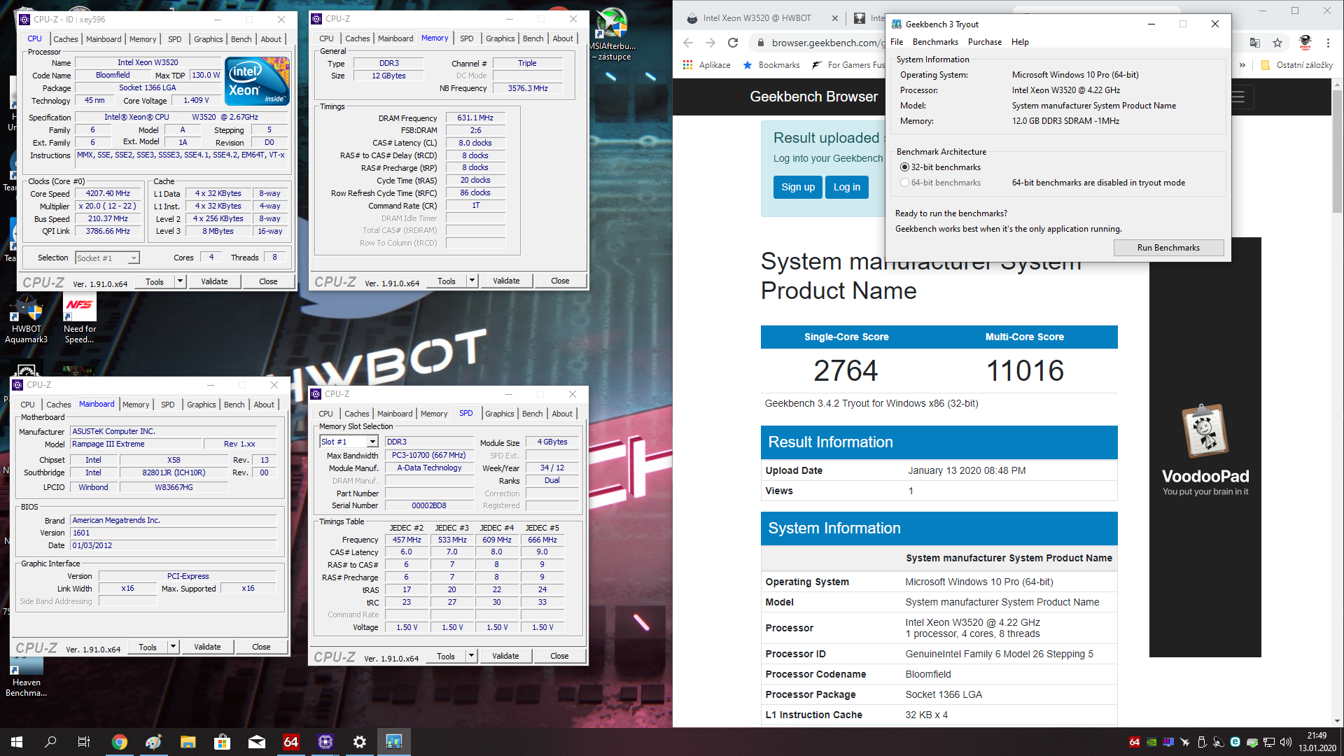The height and width of the screenshot is (756, 1344).
Task: Click the Sign up button
Action: [798, 187]
